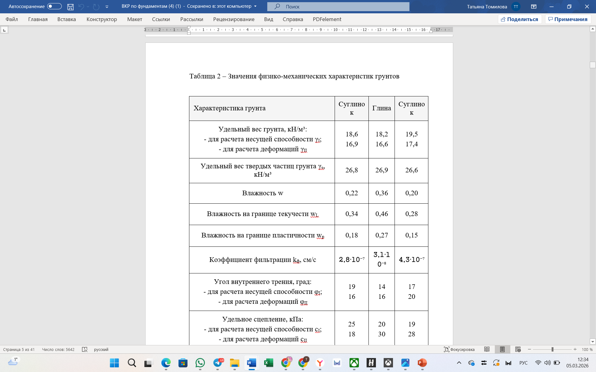The image size is (596, 372).
Task: Open the Windows Start menu
Action: tap(114, 363)
